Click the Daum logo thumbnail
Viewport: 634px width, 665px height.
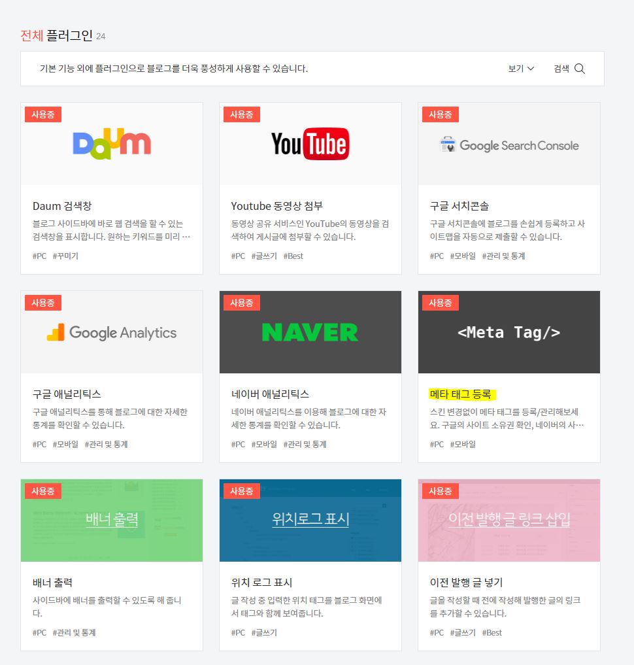pos(112,144)
